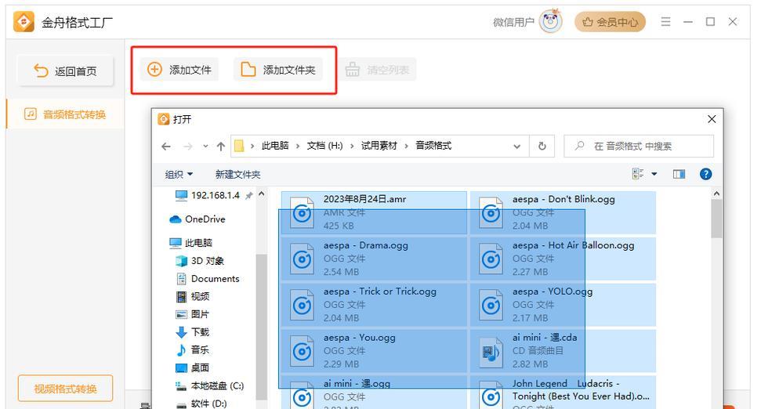Open 图片 folder in navigation tree

tap(193, 314)
